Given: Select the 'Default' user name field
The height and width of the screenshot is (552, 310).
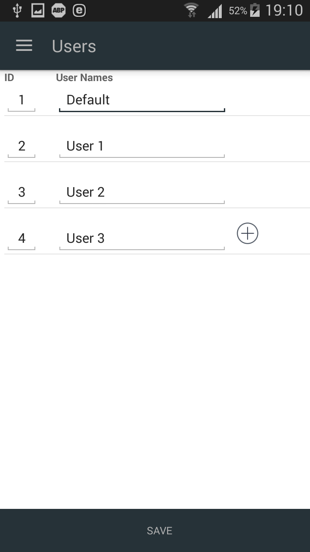Looking at the screenshot, I should 142,100.
